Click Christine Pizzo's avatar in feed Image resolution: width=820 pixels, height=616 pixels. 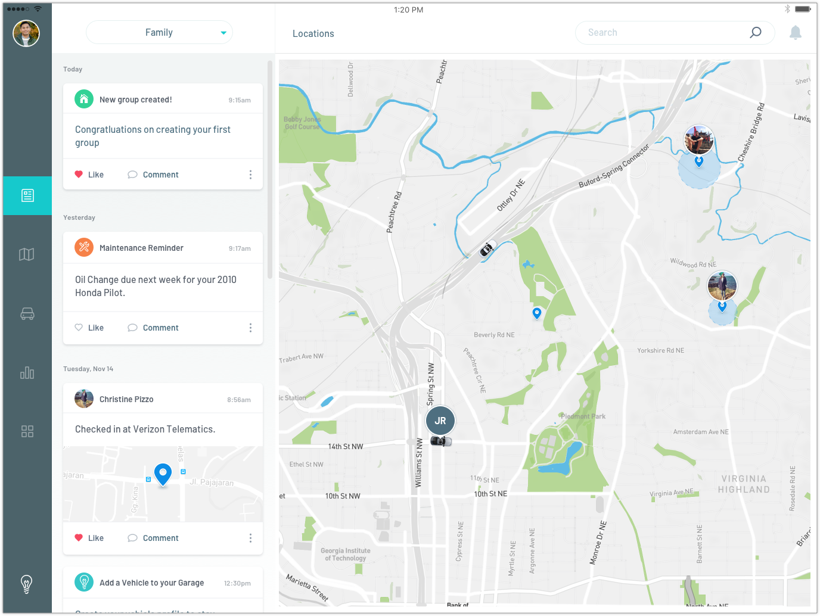[x=84, y=399]
